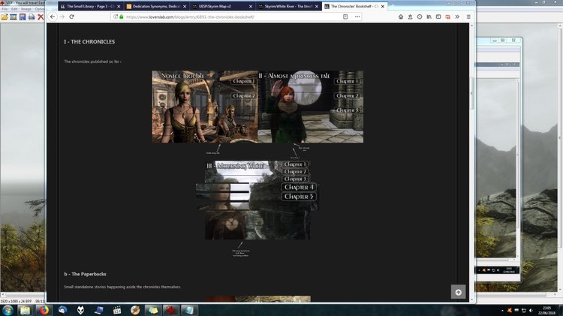The image size is (563, 316).
Task: Open Mourning White Chapter 5
Action: click(299, 197)
